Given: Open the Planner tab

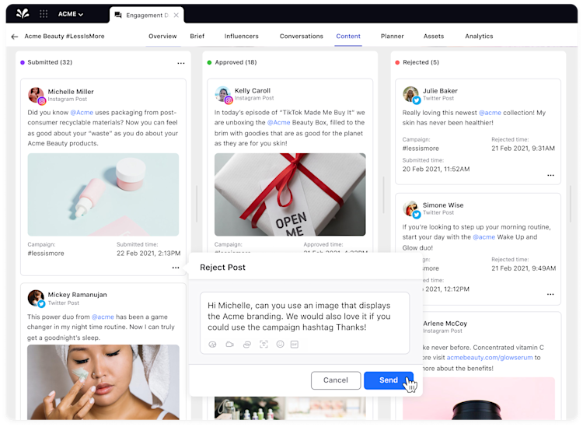Looking at the screenshot, I should 392,36.
